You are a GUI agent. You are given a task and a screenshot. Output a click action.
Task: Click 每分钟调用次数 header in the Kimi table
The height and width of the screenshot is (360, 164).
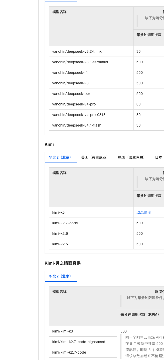click(x=149, y=196)
